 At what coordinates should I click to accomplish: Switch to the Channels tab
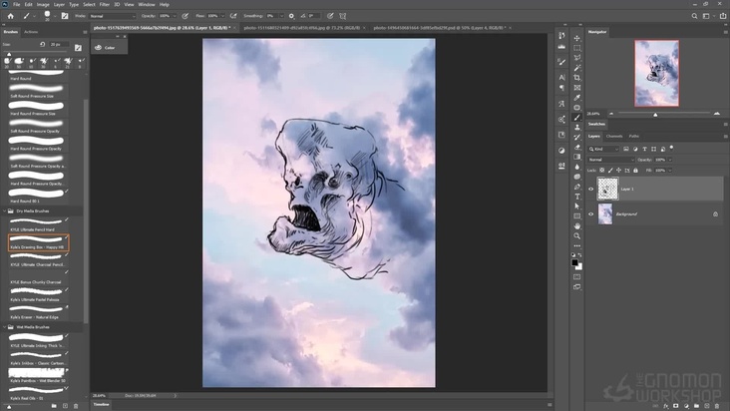[614, 136]
